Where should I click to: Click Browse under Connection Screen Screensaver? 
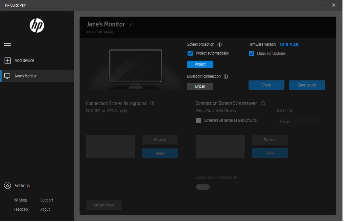point(270,140)
